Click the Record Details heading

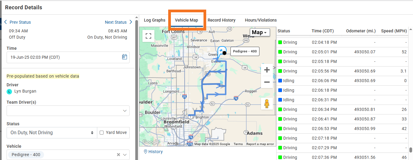(x=24, y=7)
